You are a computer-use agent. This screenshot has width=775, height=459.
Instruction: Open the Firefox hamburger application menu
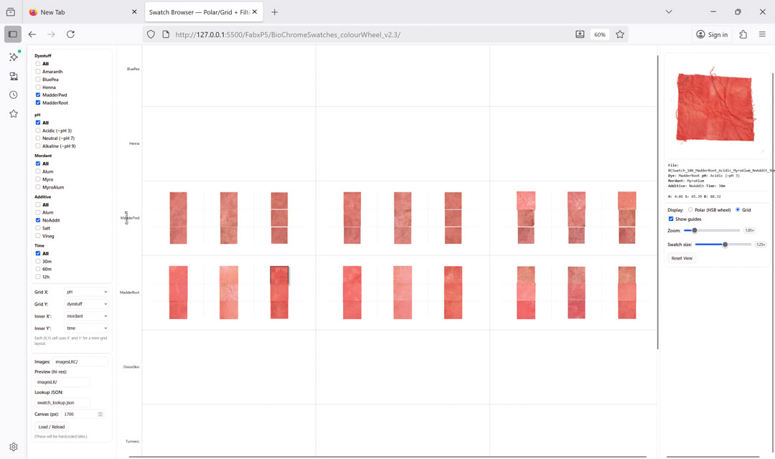pos(762,34)
